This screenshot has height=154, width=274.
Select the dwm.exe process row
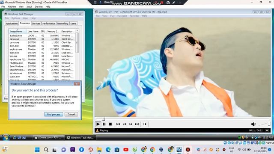[42, 46]
